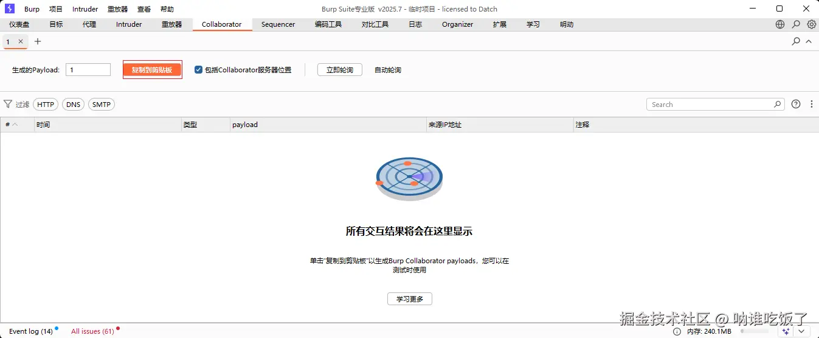Screen dimensions: 819x338
Task: Collapse panel using the up chevron
Action: 809,41
